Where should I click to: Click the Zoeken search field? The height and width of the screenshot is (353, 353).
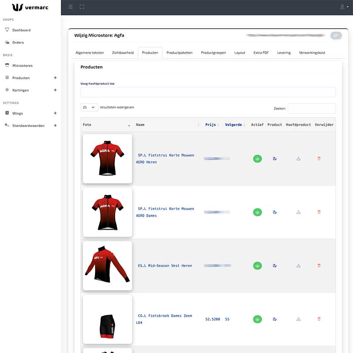point(312,109)
